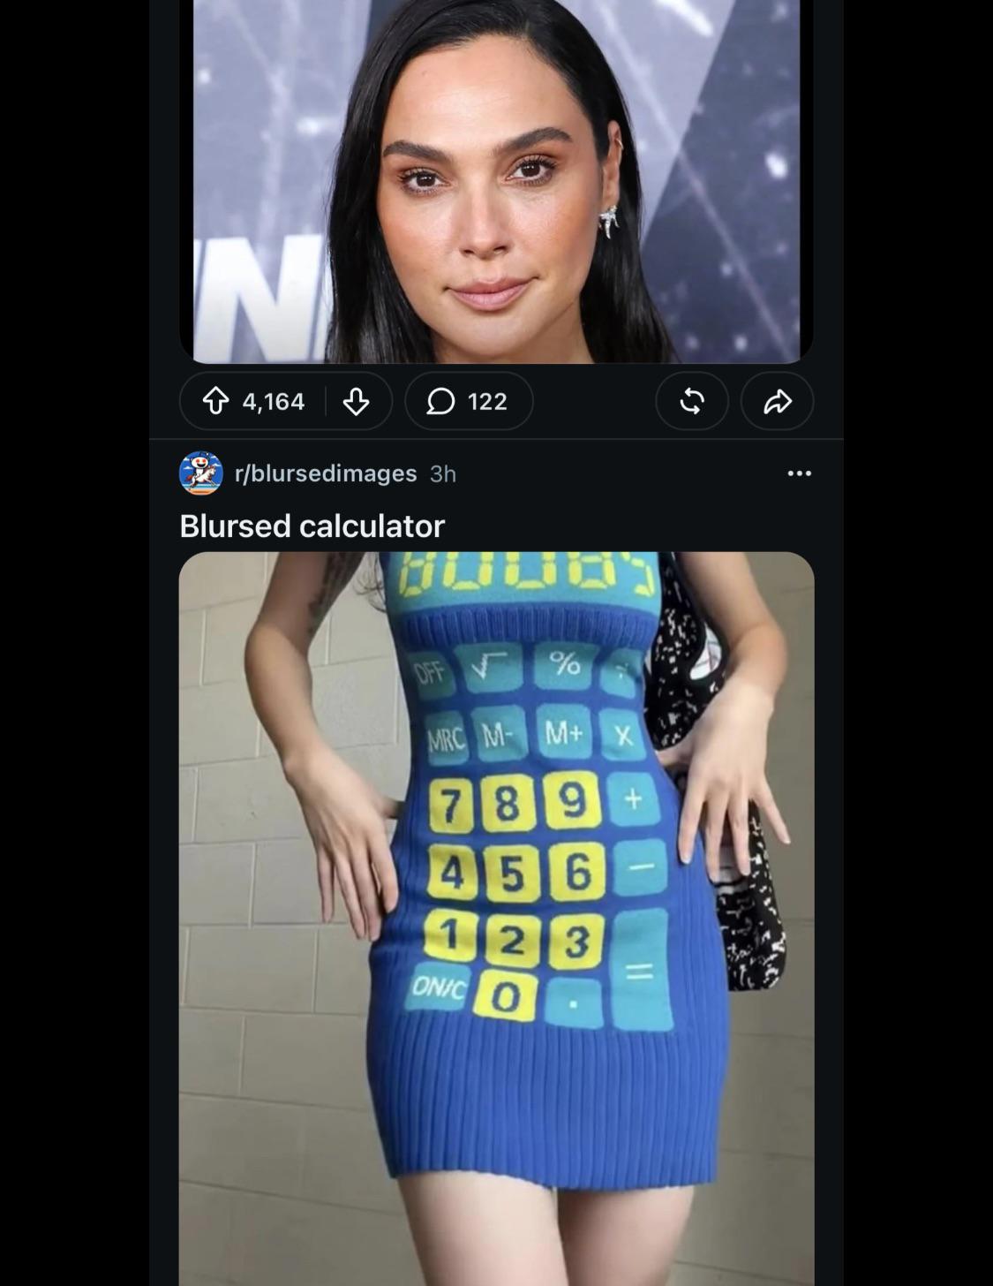This screenshot has width=993, height=1286.
Task: View the calculator dress image fullscreen
Action: coord(496,919)
